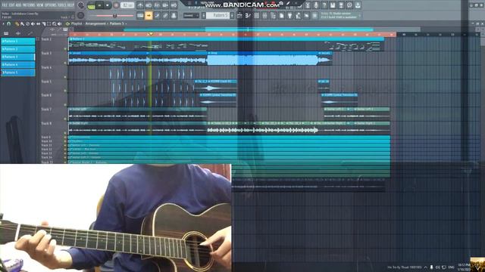Viewport: 485px width, 272px height.
Task: Mute Track 3 using its green dot
Action: [x=65, y=63]
